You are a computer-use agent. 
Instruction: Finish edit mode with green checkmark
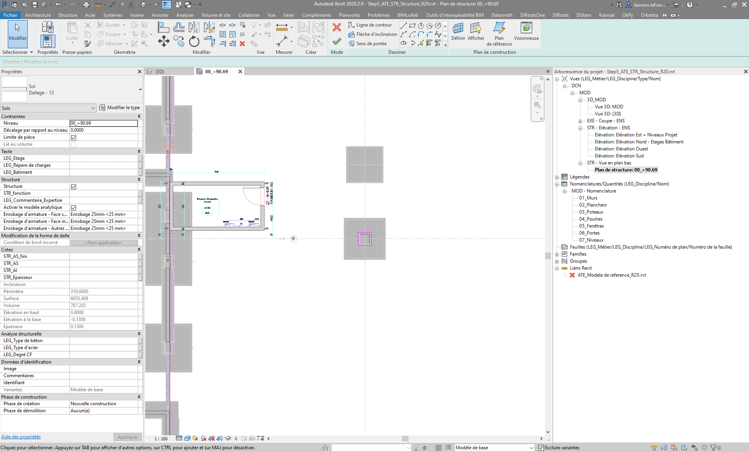click(337, 41)
